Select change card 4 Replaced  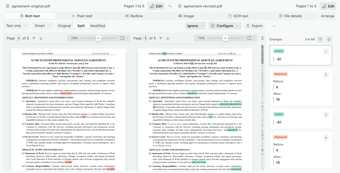[301, 150]
